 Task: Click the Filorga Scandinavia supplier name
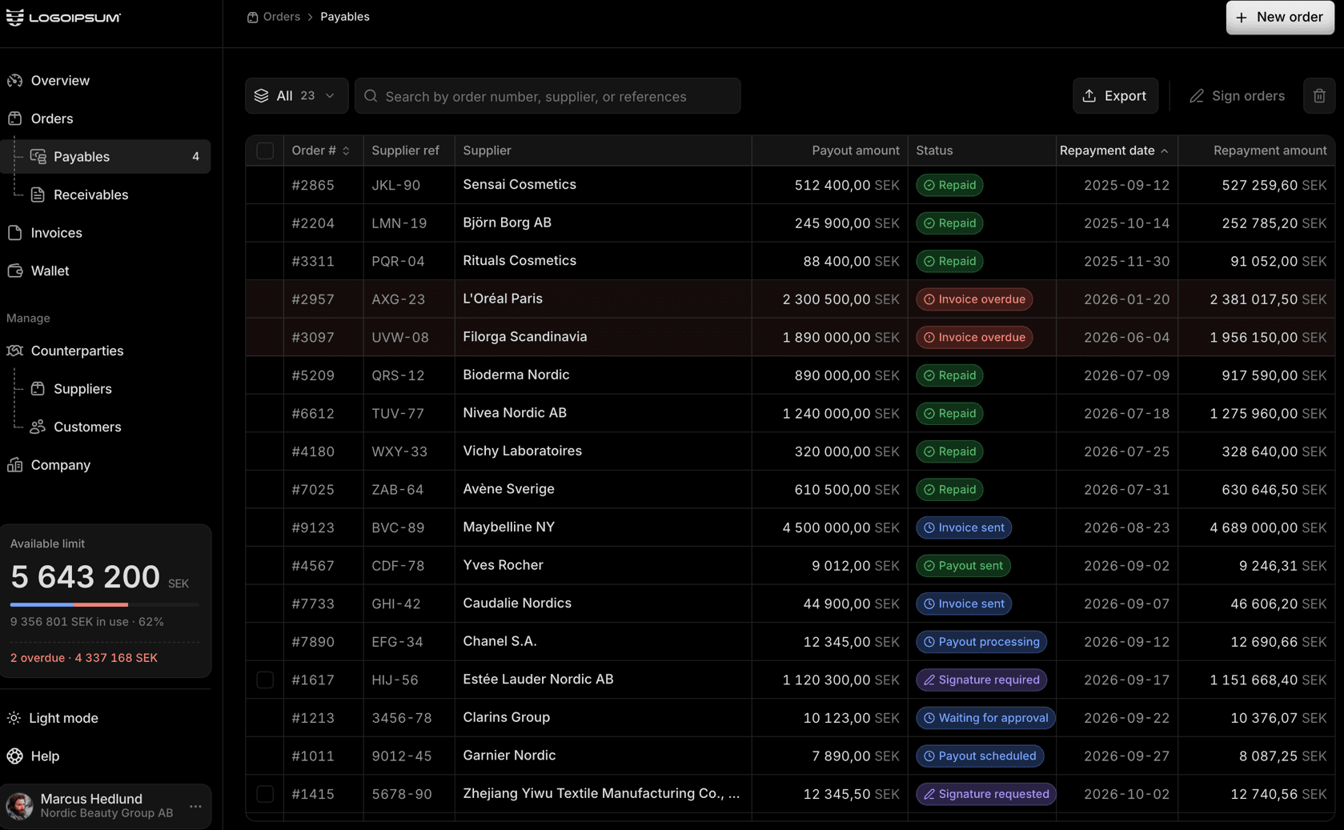pyautogui.click(x=525, y=337)
